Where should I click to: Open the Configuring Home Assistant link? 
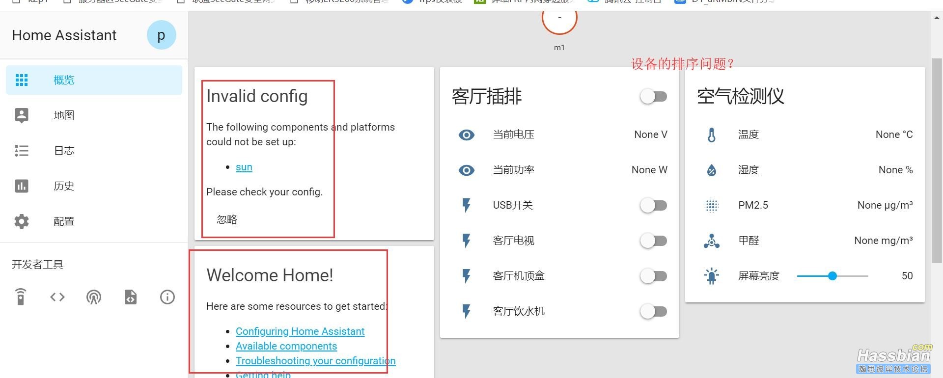[x=300, y=331]
